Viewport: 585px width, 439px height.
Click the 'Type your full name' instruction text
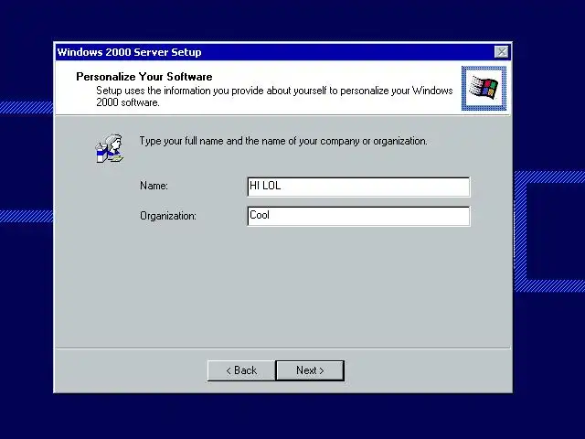(x=283, y=141)
